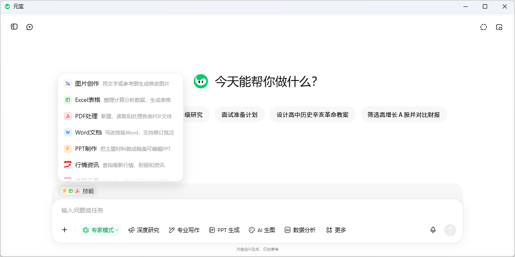Expand the 专家模式 mode dropdown
This screenshot has width=515, height=257.
100,230
